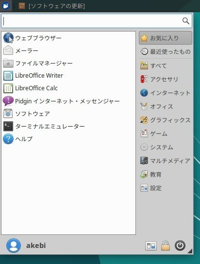Image resolution: width=200 pixels, height=264 pixels.
Task: Open the ヘルプ question mark icon
Action: click(x=8, y=139)
